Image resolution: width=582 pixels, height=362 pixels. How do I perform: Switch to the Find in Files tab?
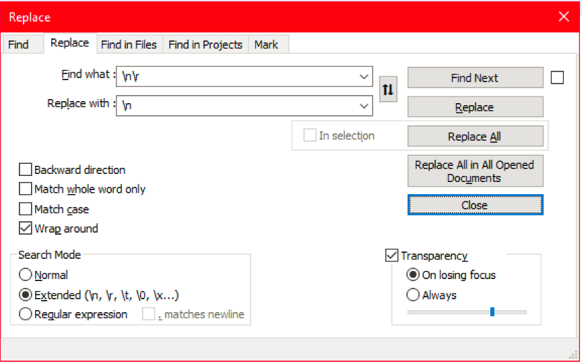point(129,44)
